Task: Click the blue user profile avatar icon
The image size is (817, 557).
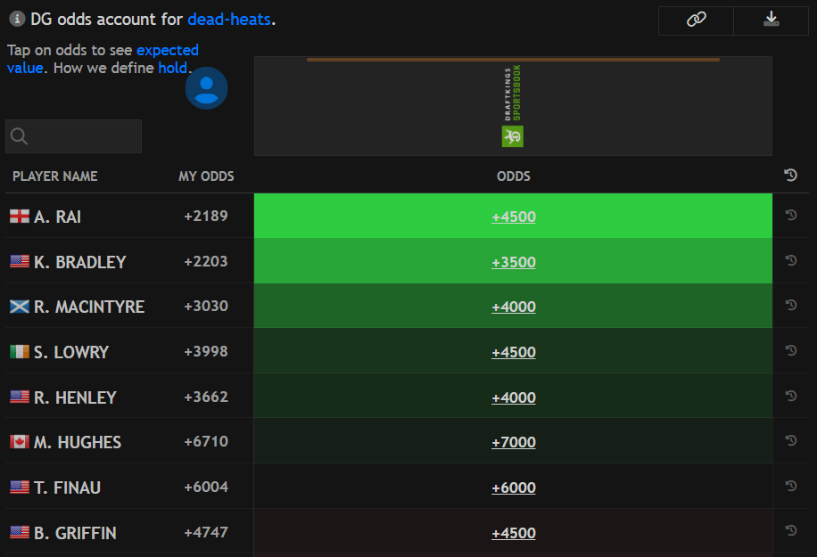Action: point(206,88)
